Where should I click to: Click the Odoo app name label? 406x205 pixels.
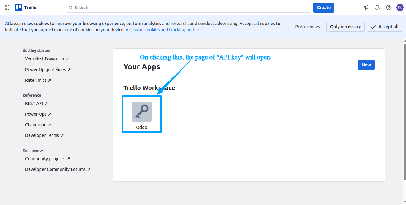tap(142, 127)
